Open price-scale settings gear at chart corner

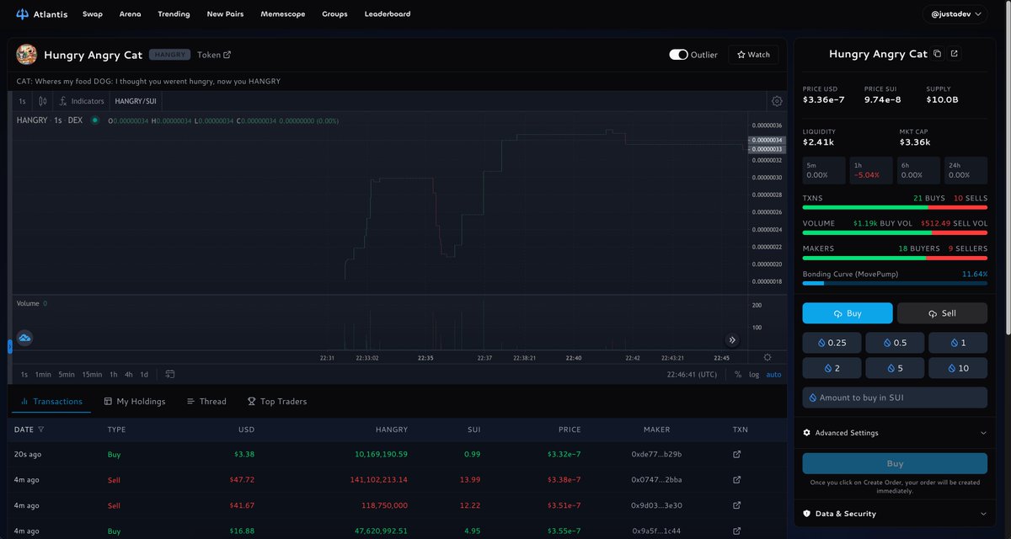[x=768, y=358]
